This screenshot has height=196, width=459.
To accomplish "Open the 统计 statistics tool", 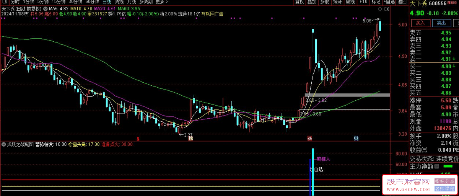I will click(337, 2).
